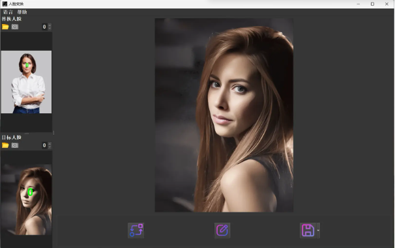This screenshot has width=395, height=248.
Task: Click the green face marker on the target thumbnail
Action: coord(31,192)
